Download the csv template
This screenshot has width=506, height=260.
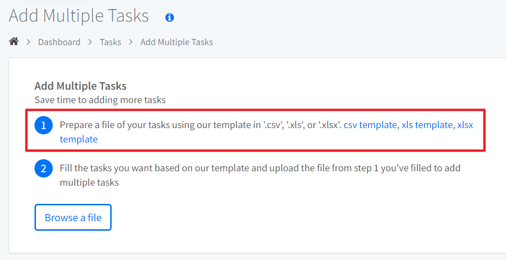[370, 125]
